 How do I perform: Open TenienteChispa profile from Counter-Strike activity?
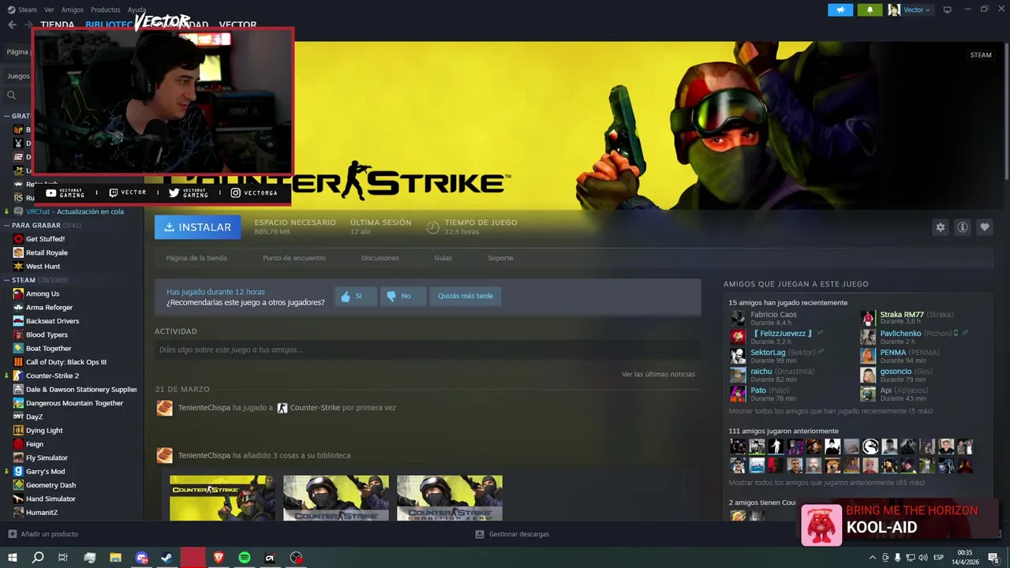[x=204, y=408]
